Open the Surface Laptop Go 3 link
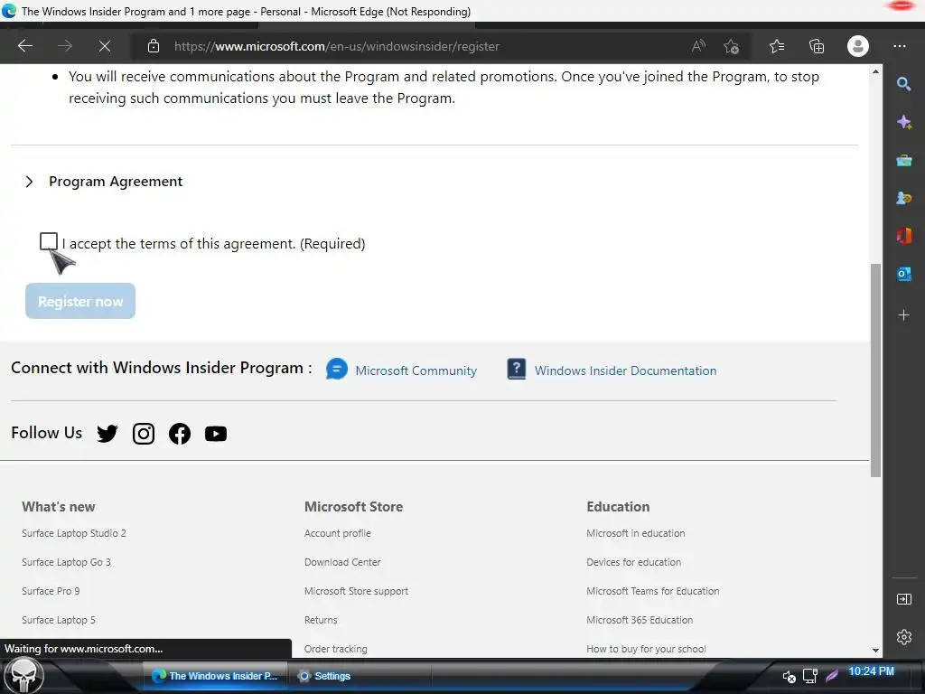This screenshot has width=925, height=694. tap(66, 562)
